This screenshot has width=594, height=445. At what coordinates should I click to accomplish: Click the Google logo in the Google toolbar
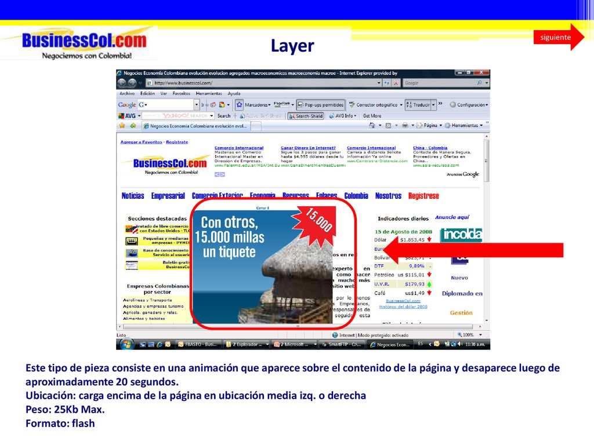tap(127, 105)
